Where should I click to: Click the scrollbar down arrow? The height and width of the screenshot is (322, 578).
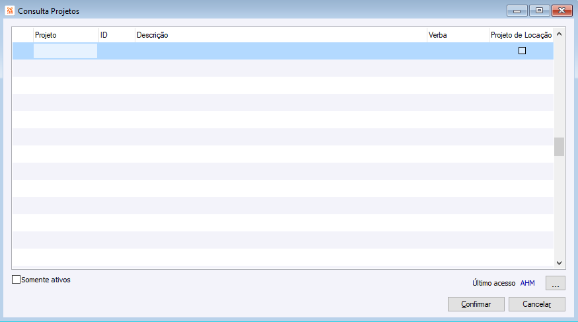click(560, 263)
